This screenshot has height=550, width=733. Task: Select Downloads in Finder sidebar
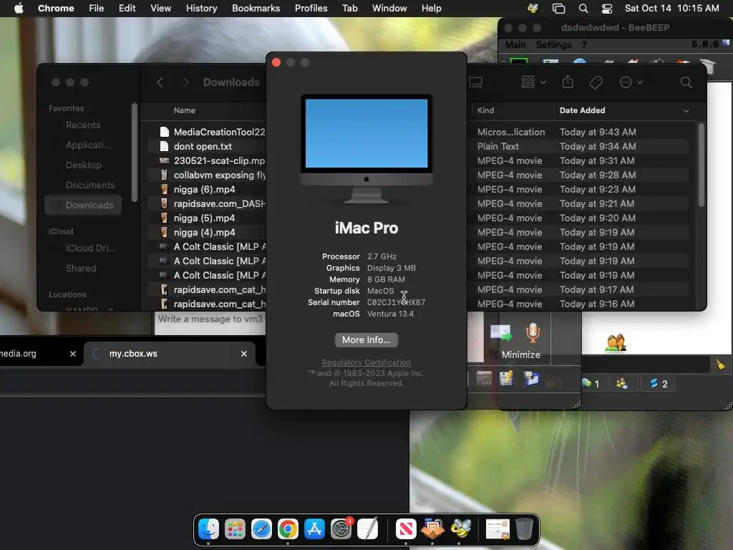point(83,206)
